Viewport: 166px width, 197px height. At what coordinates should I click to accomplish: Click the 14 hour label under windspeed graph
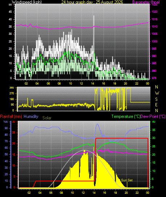click(92, 83)
